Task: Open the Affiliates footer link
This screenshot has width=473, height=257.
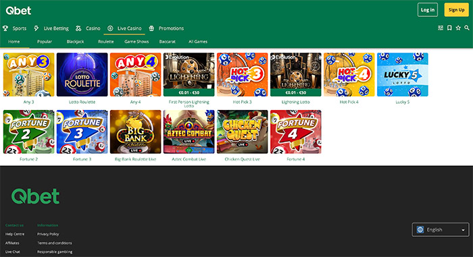Action: pos(12,243)
